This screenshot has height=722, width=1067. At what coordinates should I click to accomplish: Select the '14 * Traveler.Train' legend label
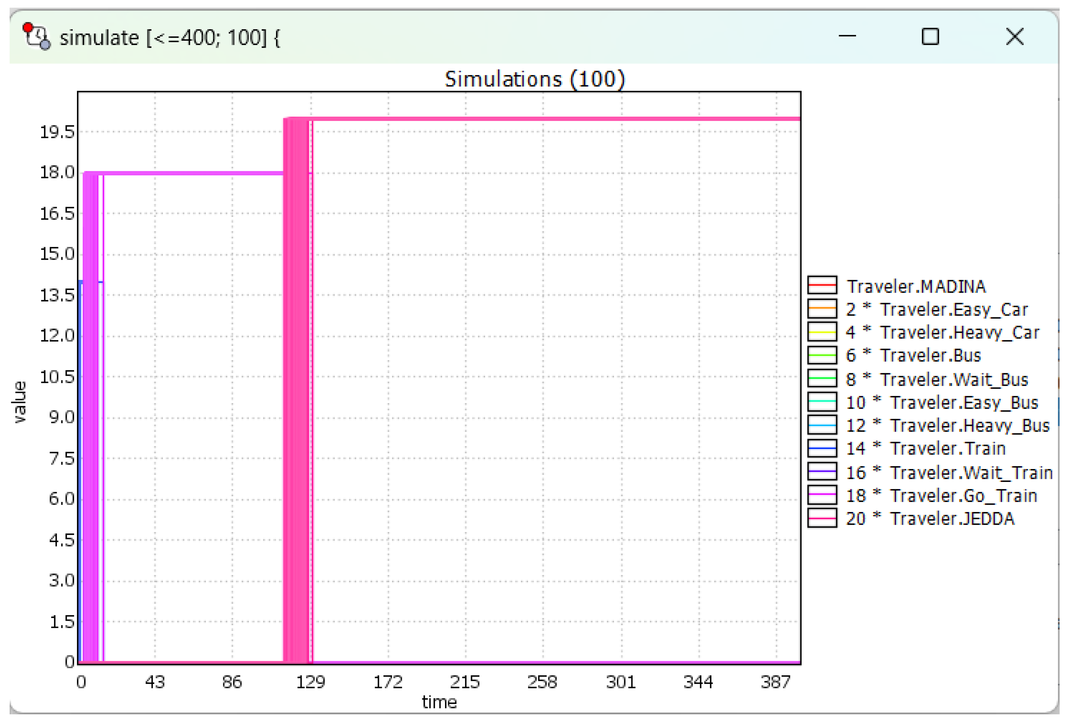click(925, 449)
